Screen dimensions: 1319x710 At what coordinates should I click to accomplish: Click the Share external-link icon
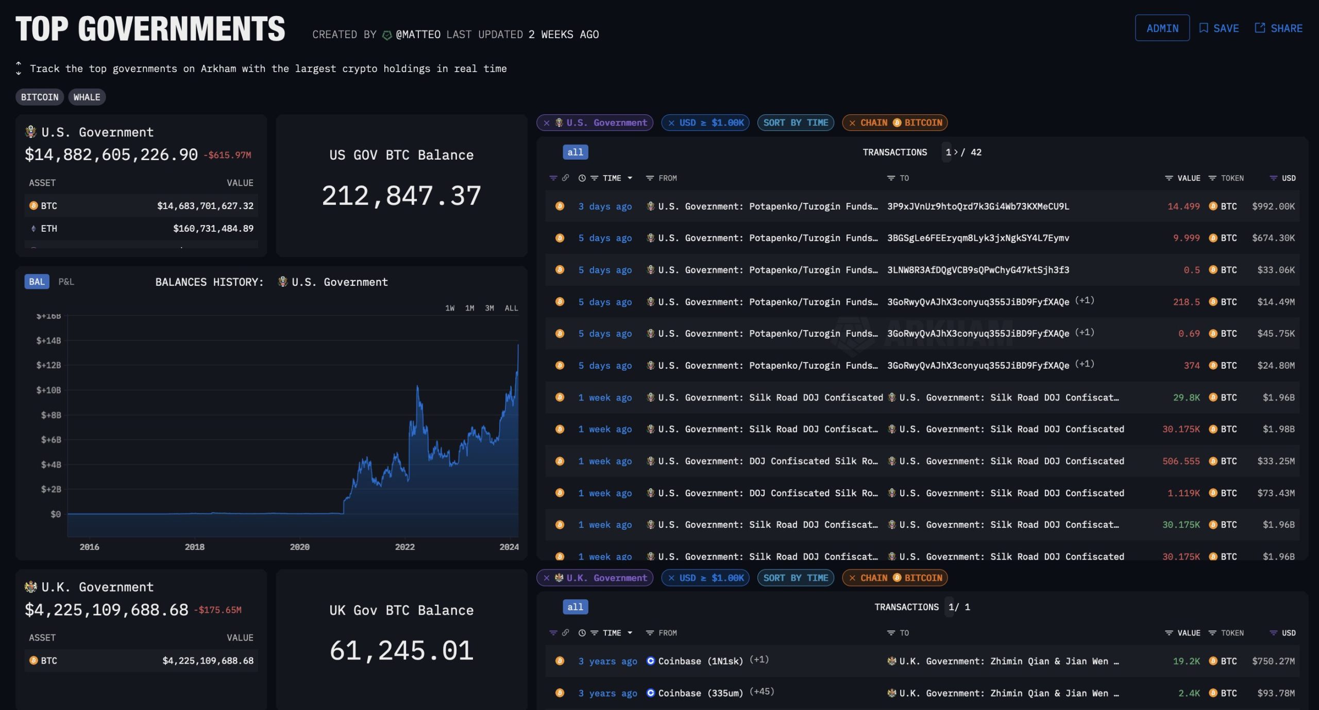click(1260, 28)
